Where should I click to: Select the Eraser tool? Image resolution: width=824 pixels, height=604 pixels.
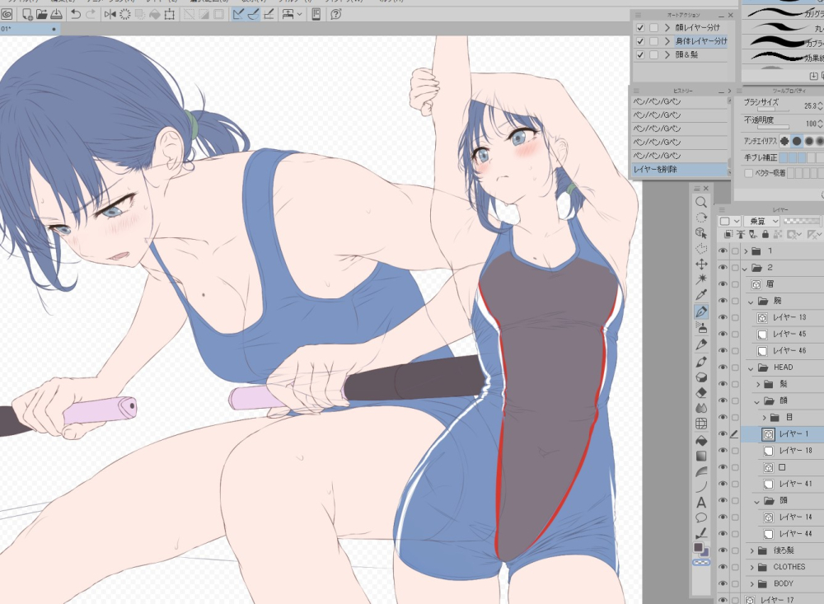(x=701, y=393)
